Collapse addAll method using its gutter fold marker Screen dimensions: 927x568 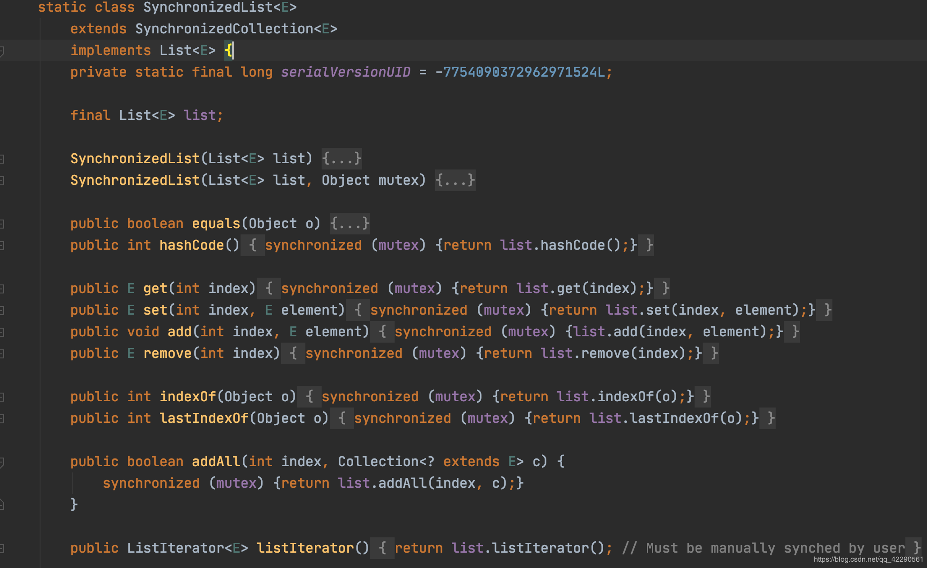click(2, 462)
